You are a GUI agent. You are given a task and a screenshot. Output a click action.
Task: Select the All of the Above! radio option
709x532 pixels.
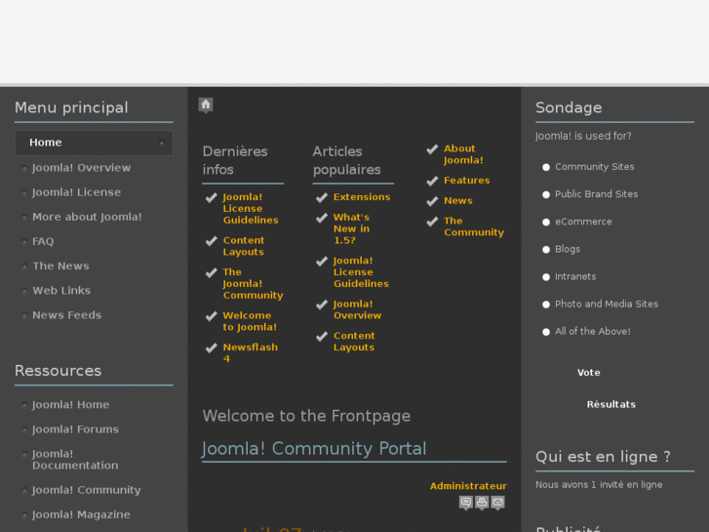(x=546, y=332)
